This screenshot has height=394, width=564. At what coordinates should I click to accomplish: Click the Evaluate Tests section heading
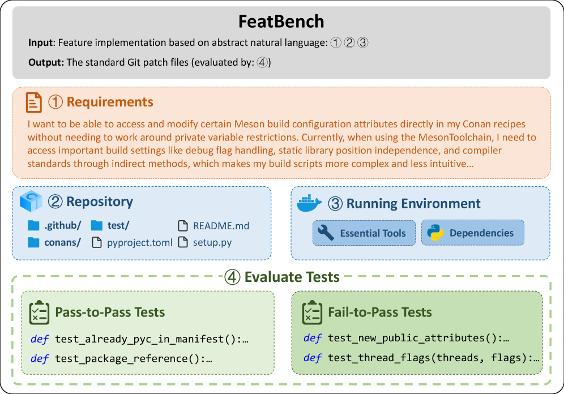pos(282,277)
